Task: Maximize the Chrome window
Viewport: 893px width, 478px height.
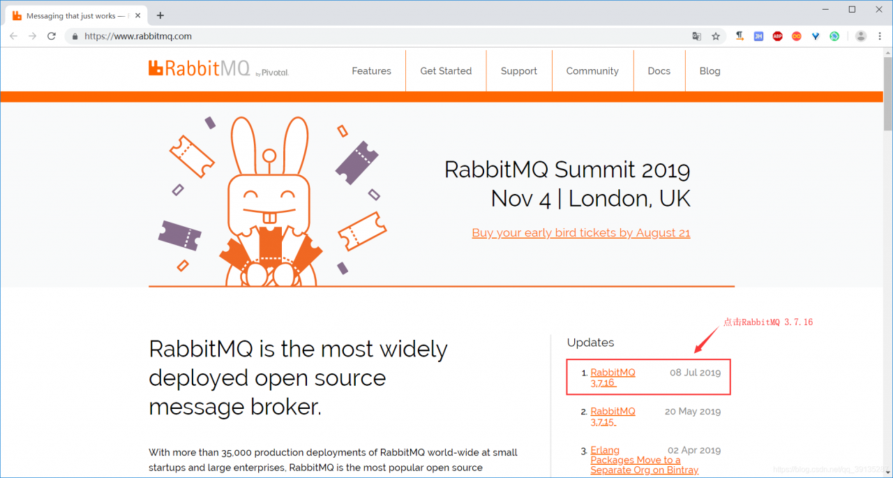Action: (852, 10)
